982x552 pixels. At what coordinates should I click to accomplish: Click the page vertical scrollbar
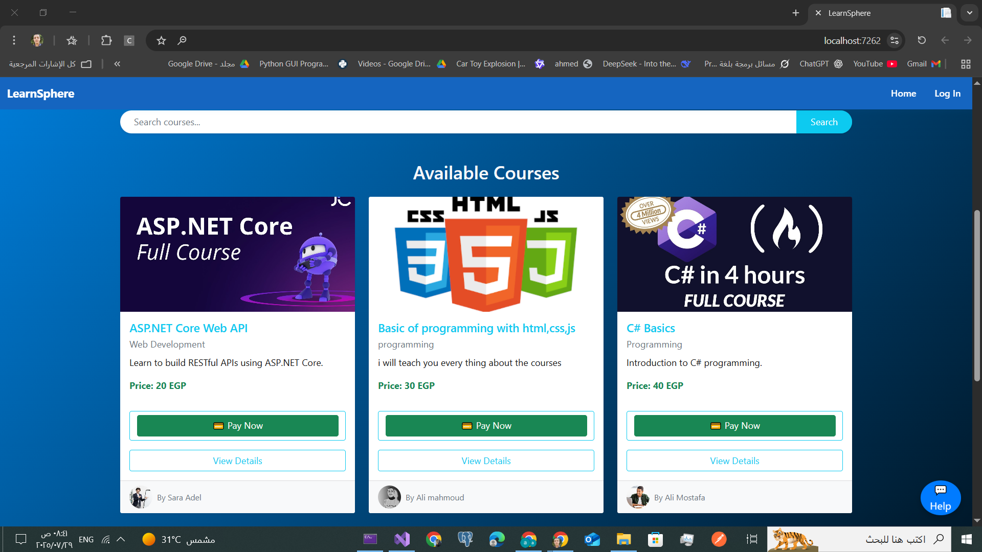(x=977, y=295)
